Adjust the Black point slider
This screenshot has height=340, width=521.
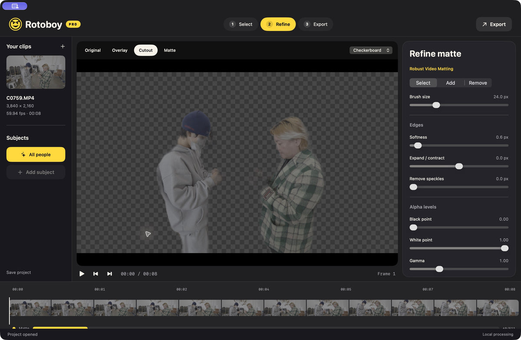[459, 228]
